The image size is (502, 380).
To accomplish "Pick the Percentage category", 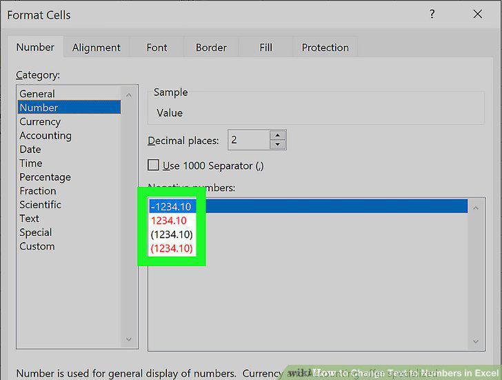I will [x=69, y=177].
